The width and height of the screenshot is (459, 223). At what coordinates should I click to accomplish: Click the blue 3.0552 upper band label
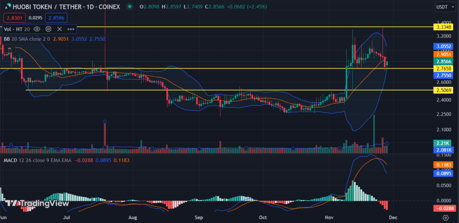pos(443,46)
